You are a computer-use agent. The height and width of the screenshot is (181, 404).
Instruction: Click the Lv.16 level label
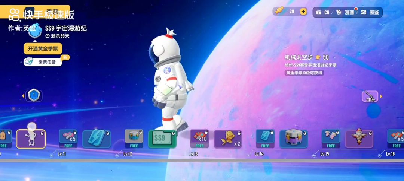pos(390,154)
